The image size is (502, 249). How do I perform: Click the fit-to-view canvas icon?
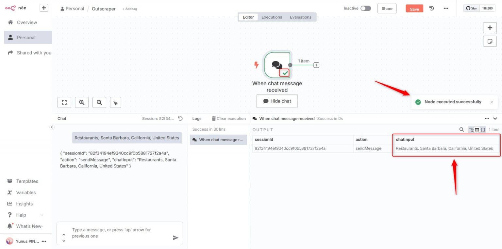coord(64,102)
